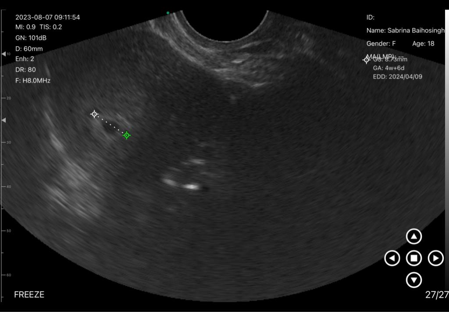Click the Enh: 2 enhancement setting
The width and height of the screenshot is (449, 312).
click(x=25, y=59)
